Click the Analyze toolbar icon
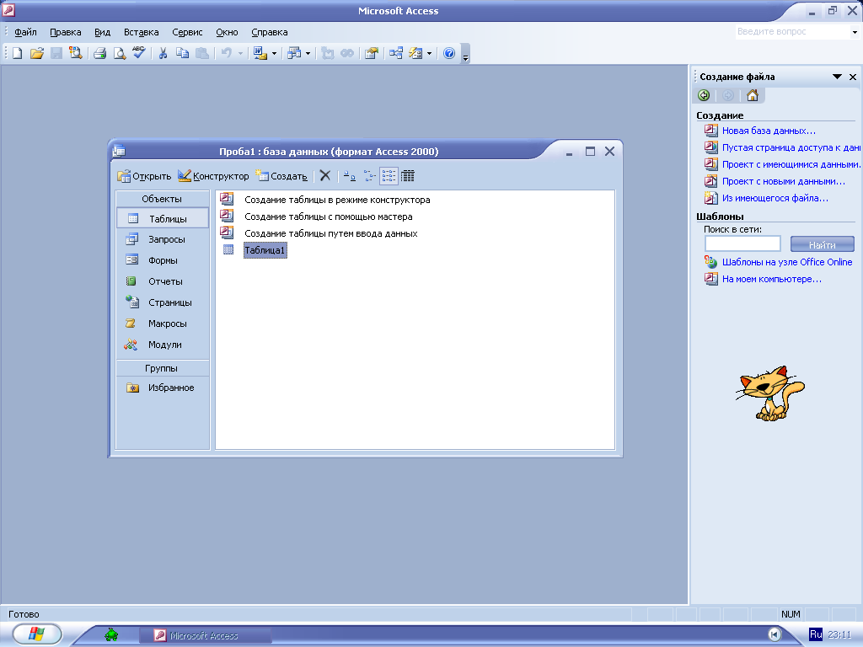 pyautogui.click(x=294, y=53)
